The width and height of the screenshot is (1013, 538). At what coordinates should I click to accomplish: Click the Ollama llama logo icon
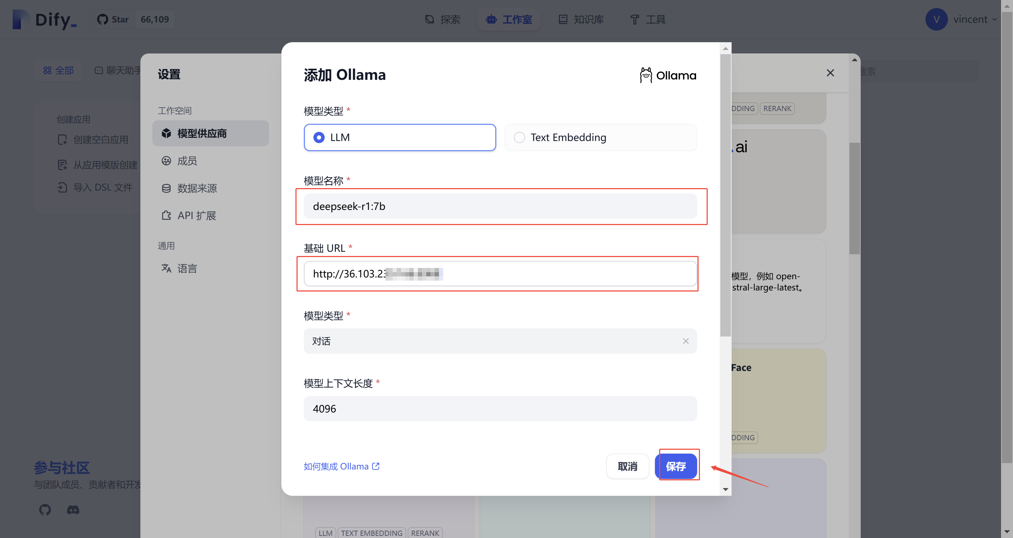pyautogui.click(x=646, y=75)
